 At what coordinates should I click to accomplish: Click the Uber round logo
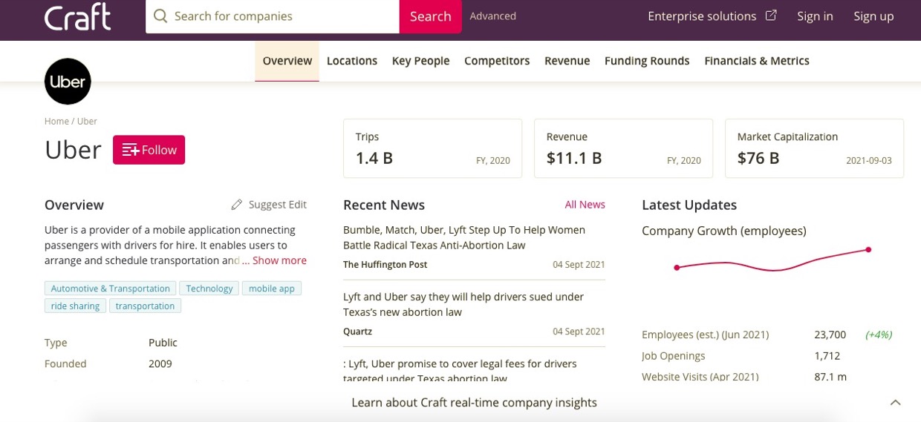(68, 82)
